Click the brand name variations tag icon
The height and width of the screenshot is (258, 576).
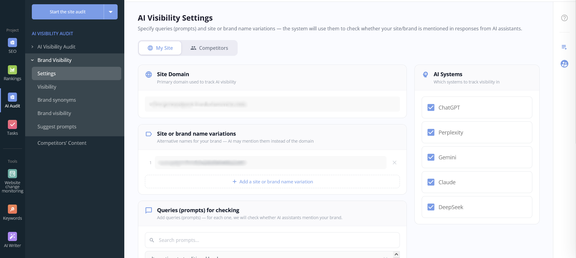pos(149,134)
